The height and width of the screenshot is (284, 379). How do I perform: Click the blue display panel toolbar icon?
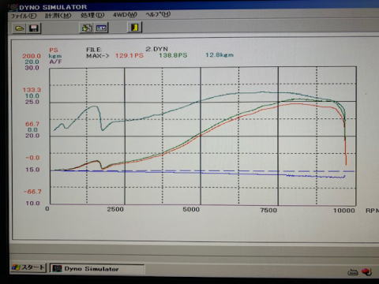(x=102, y=28)
